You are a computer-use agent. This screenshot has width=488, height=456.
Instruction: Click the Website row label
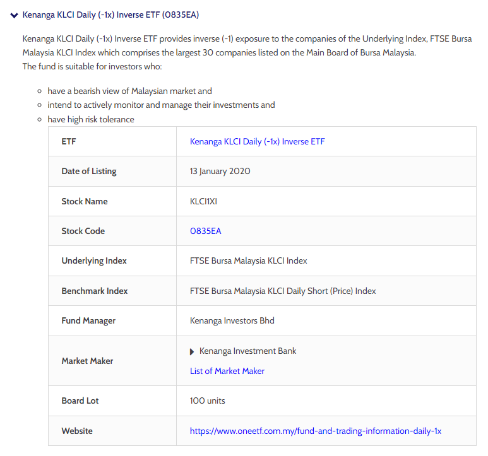[76, 431]
